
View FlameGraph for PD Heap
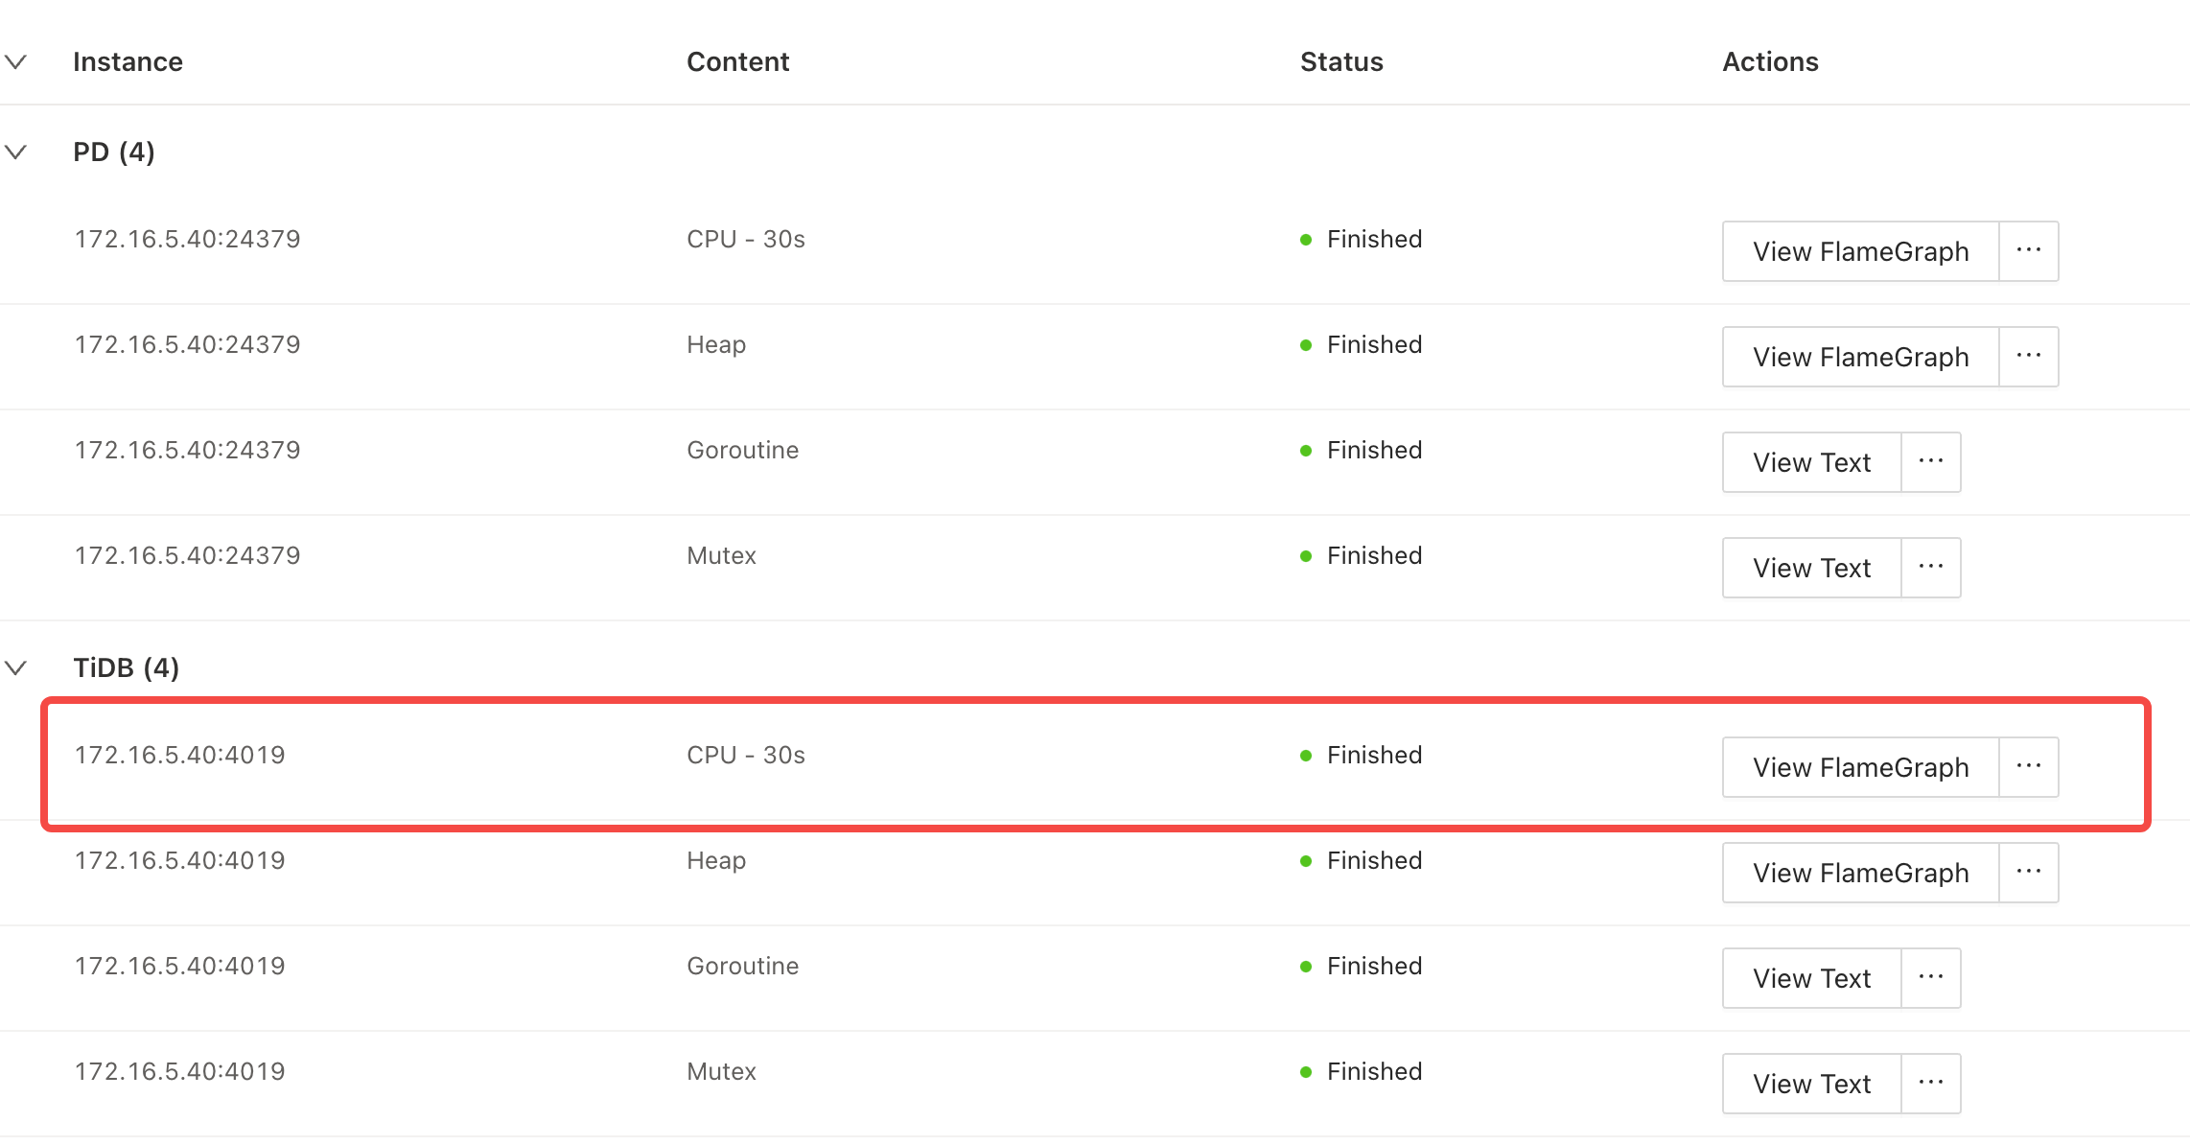(1860, 357)
